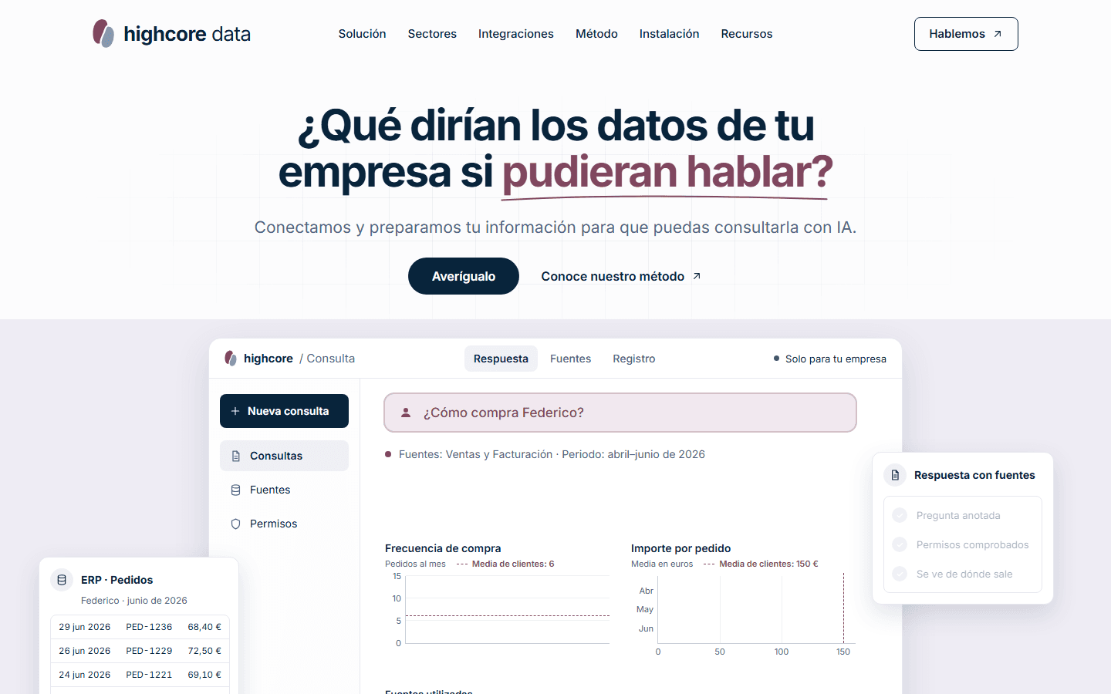
Task: Switch to the Fuentes tab
Action: [570, 359]
